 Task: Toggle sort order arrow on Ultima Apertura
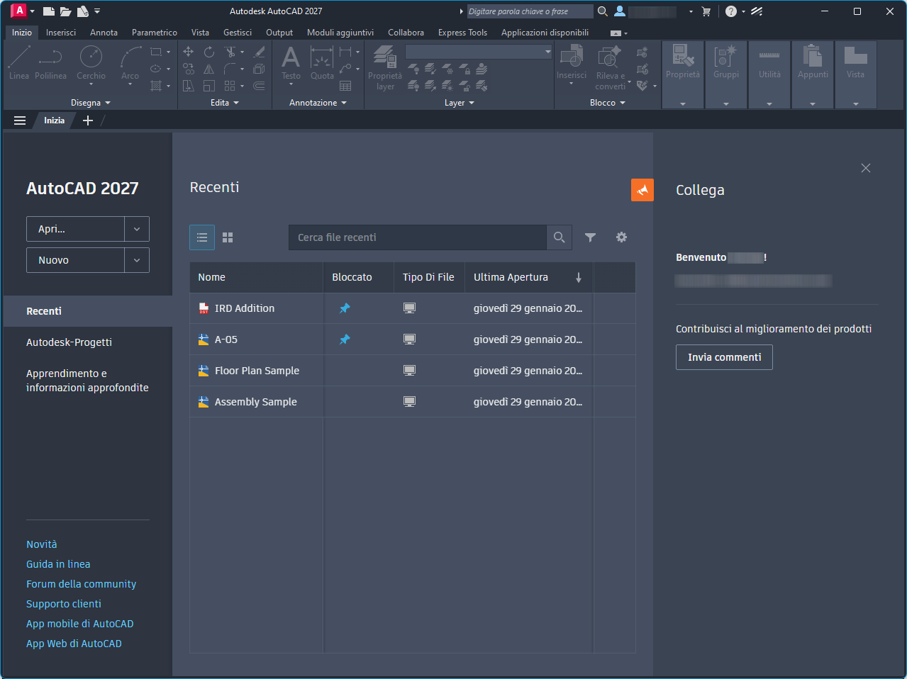pos(579,278)
